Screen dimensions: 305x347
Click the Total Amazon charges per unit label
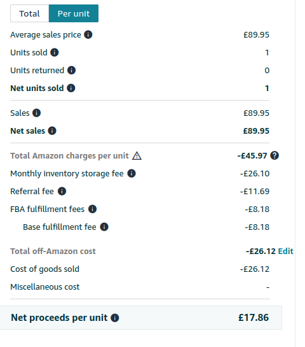click(69, 155)
